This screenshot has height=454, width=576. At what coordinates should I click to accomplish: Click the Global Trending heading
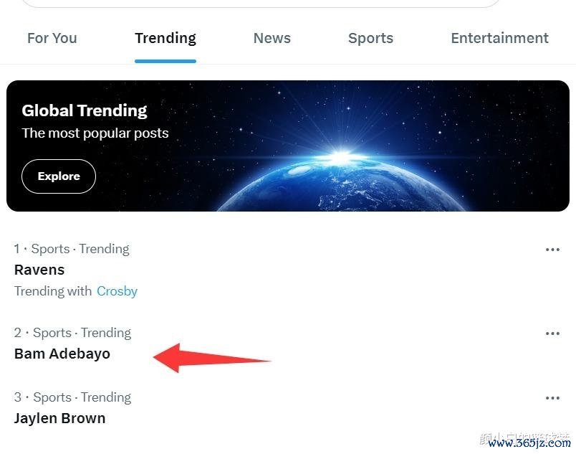tap(85, 110)
